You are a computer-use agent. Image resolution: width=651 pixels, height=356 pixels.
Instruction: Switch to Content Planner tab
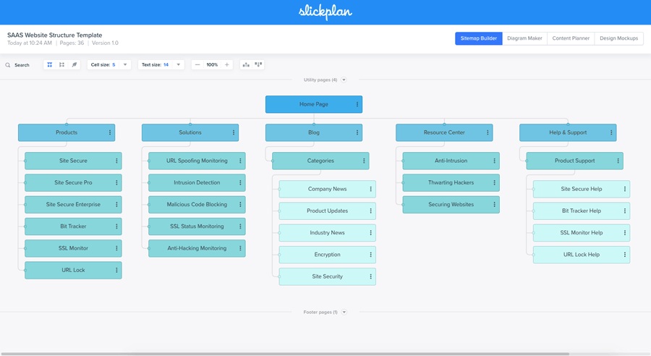(x=571, y=38)
